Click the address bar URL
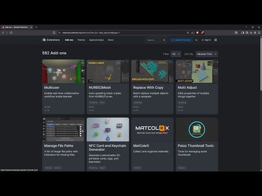The image size is (262, 196). pos(91,33)
